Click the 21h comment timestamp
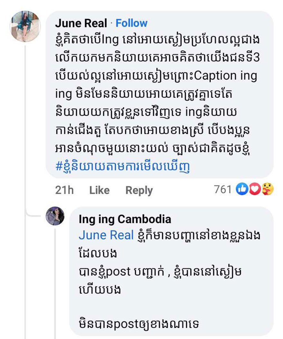The width and height of the screenshot is (283, 339). [x=64, y=190]
